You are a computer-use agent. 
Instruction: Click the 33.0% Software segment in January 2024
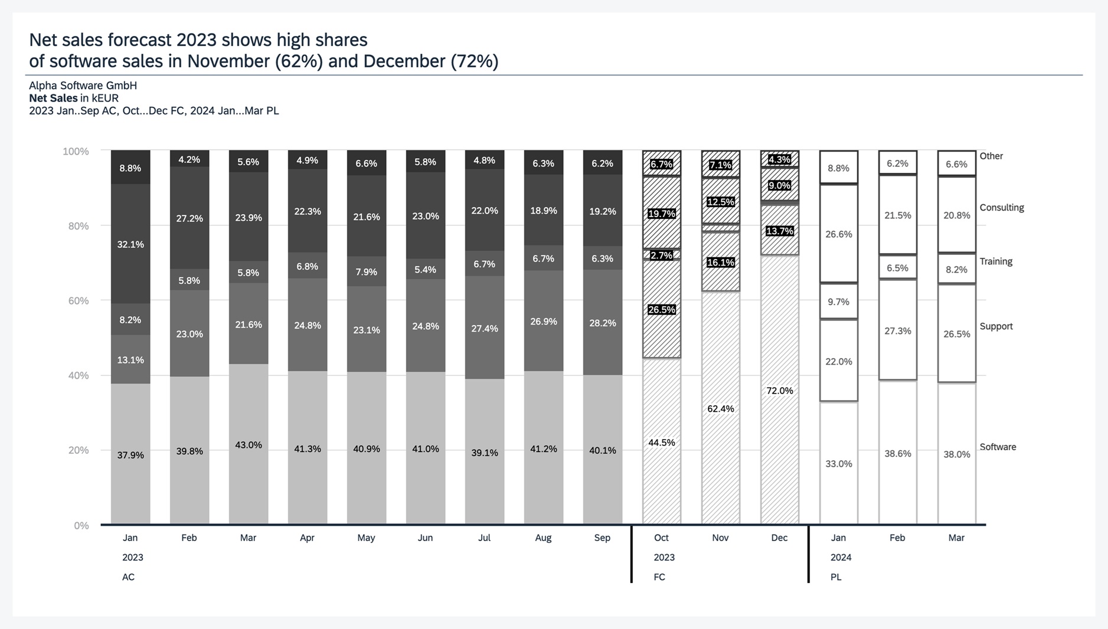(x=838, y=463)
